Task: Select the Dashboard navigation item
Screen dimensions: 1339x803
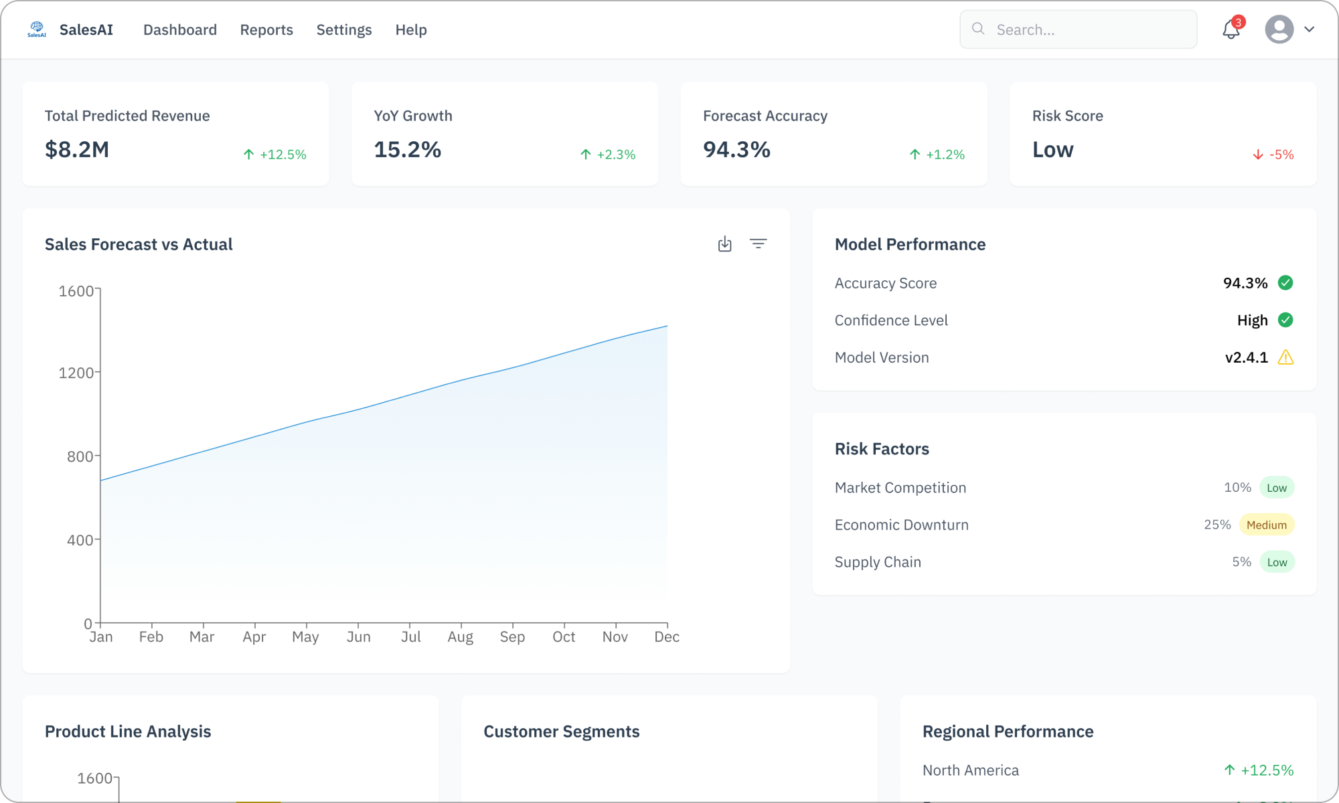Action: [x=179, y=29]
